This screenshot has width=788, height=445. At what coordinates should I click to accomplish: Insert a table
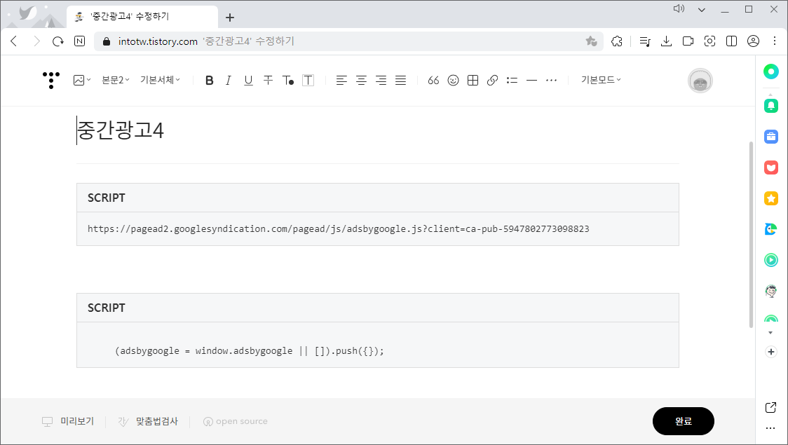pos(473,81)
